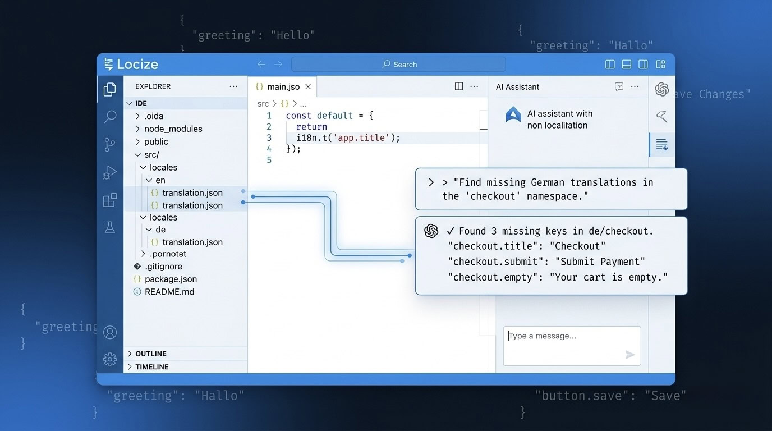Open the Explorer files icon in activity bar
This screenshot has height=431, width=772.
pos(110,89)
